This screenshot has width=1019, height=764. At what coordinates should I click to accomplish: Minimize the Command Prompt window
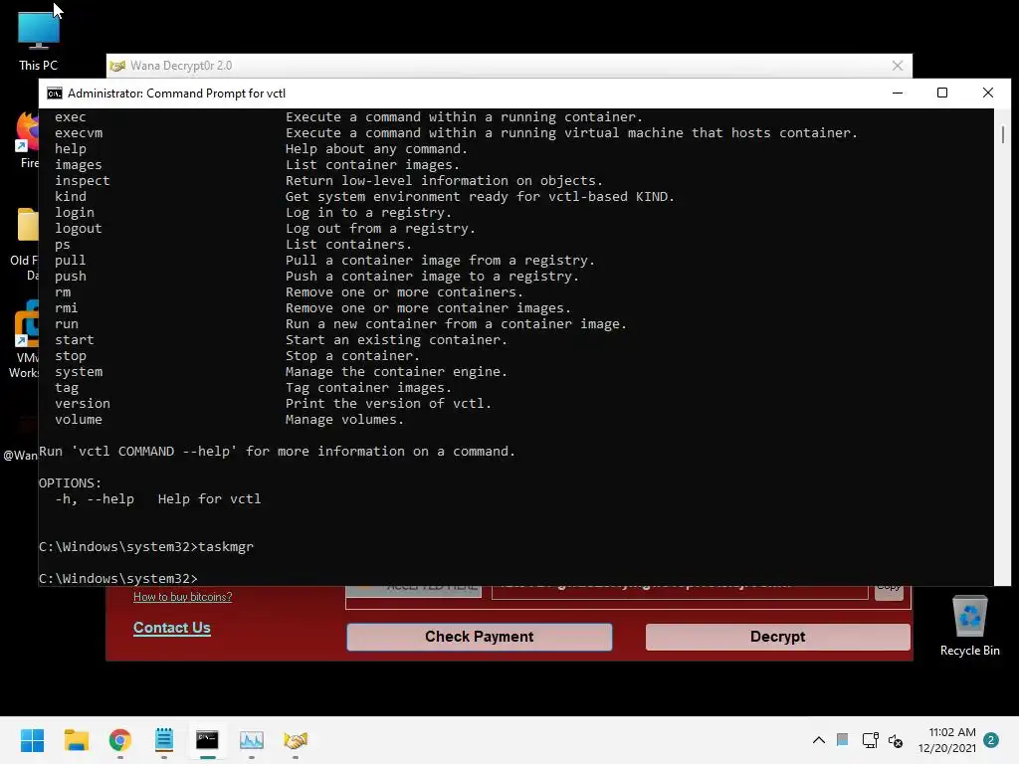898,93
